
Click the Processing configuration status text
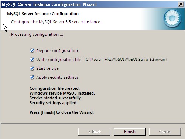coord(37,34)
